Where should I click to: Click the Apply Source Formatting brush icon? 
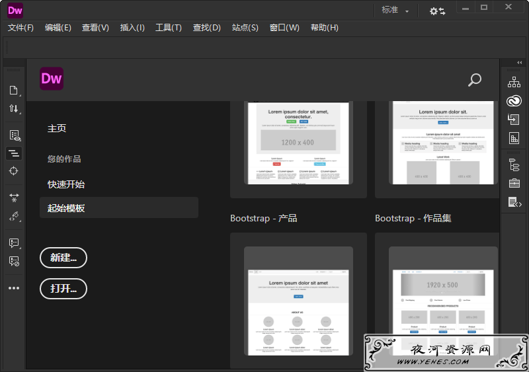(14, 216)
